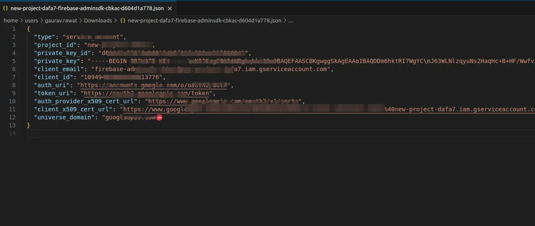Click line number 4 in gutter

coord(14,53)
